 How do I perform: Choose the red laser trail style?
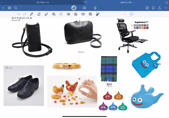click(x=132, y=14)
